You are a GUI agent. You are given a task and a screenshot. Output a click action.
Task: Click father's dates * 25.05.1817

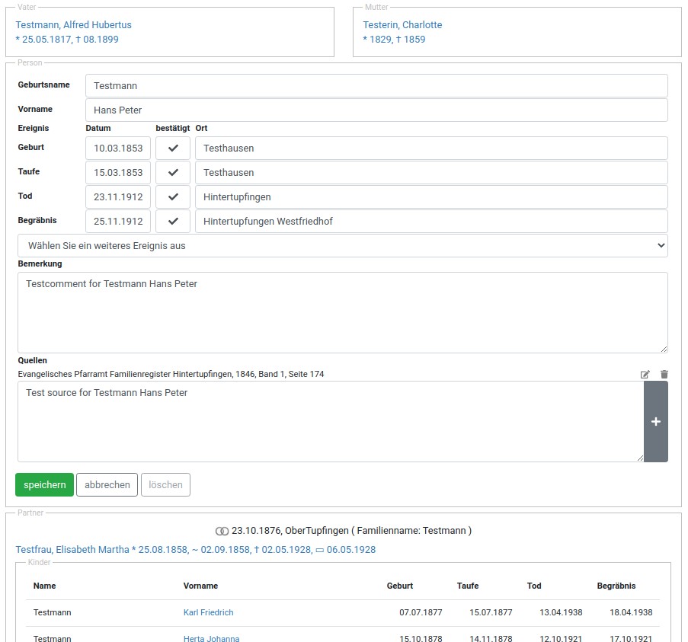coord(43,40)
